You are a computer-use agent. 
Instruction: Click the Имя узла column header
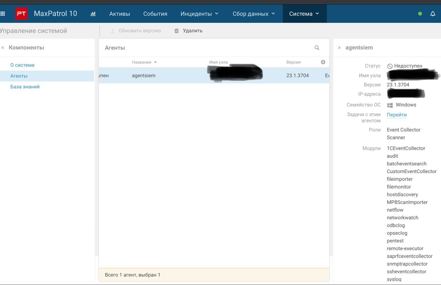218,62
